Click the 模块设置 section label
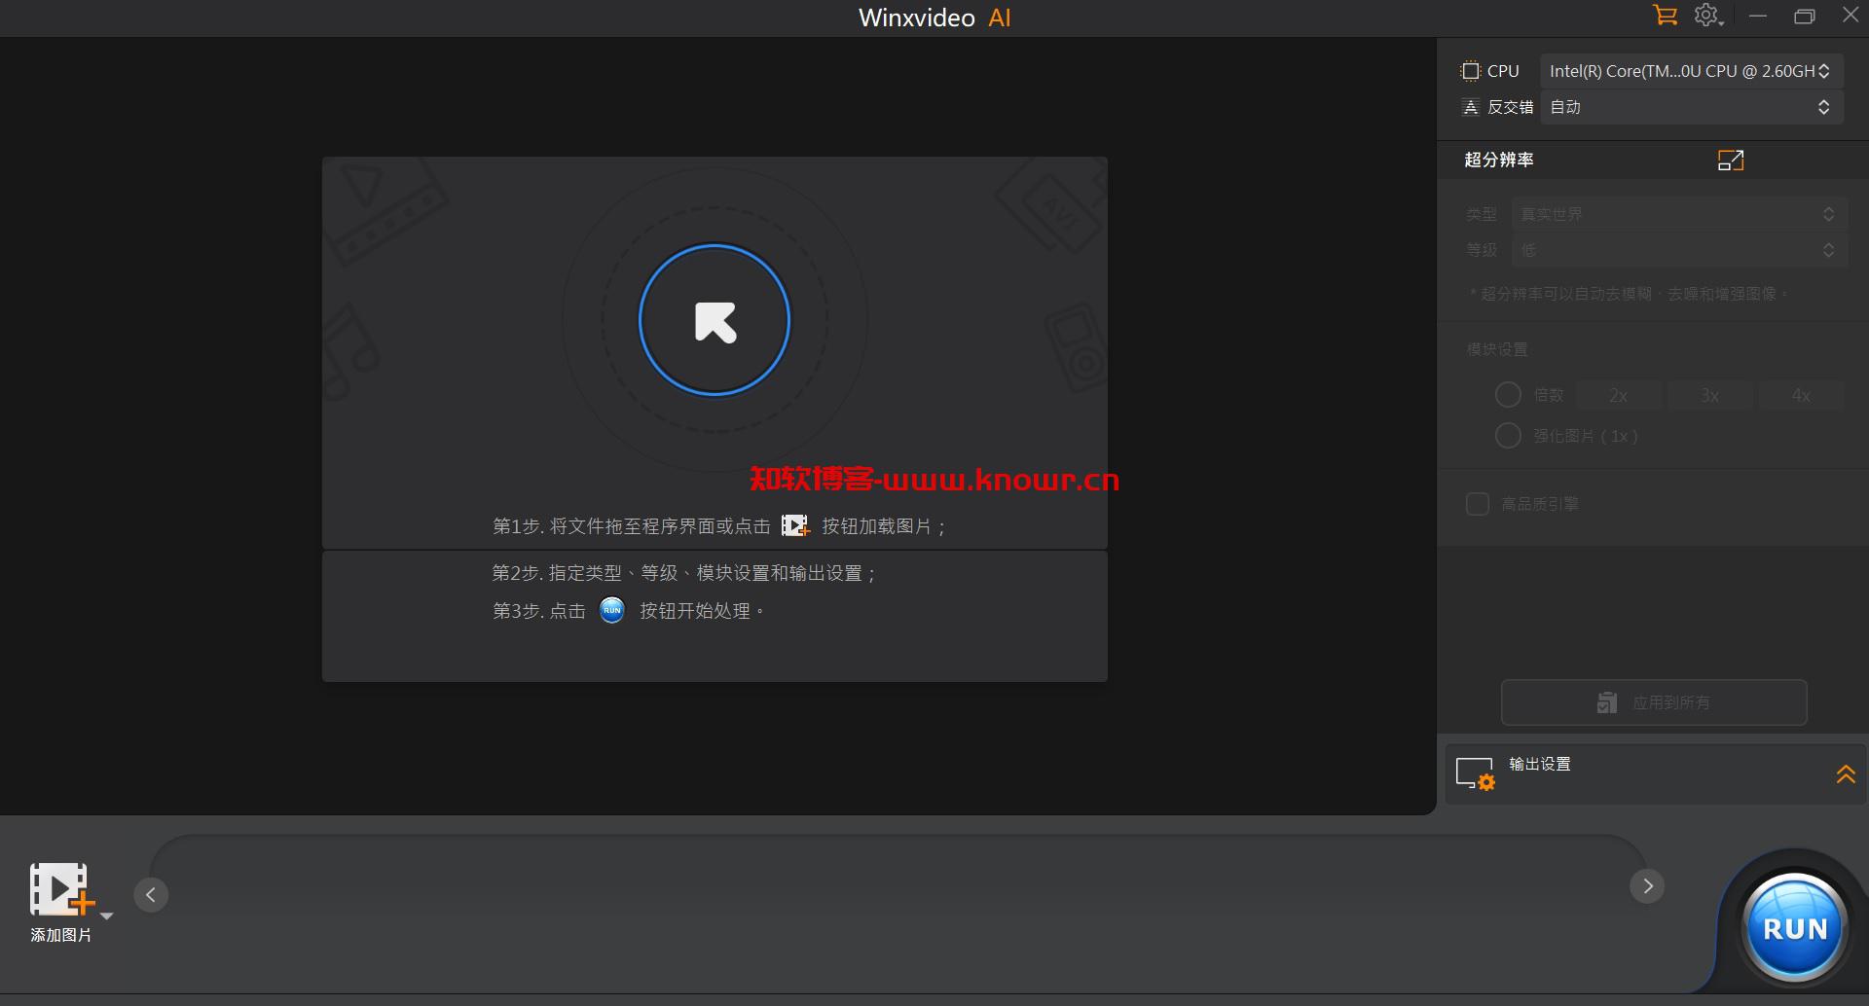The width and height of the screenshot is (1869, 1006). (x=1497, y=349)
